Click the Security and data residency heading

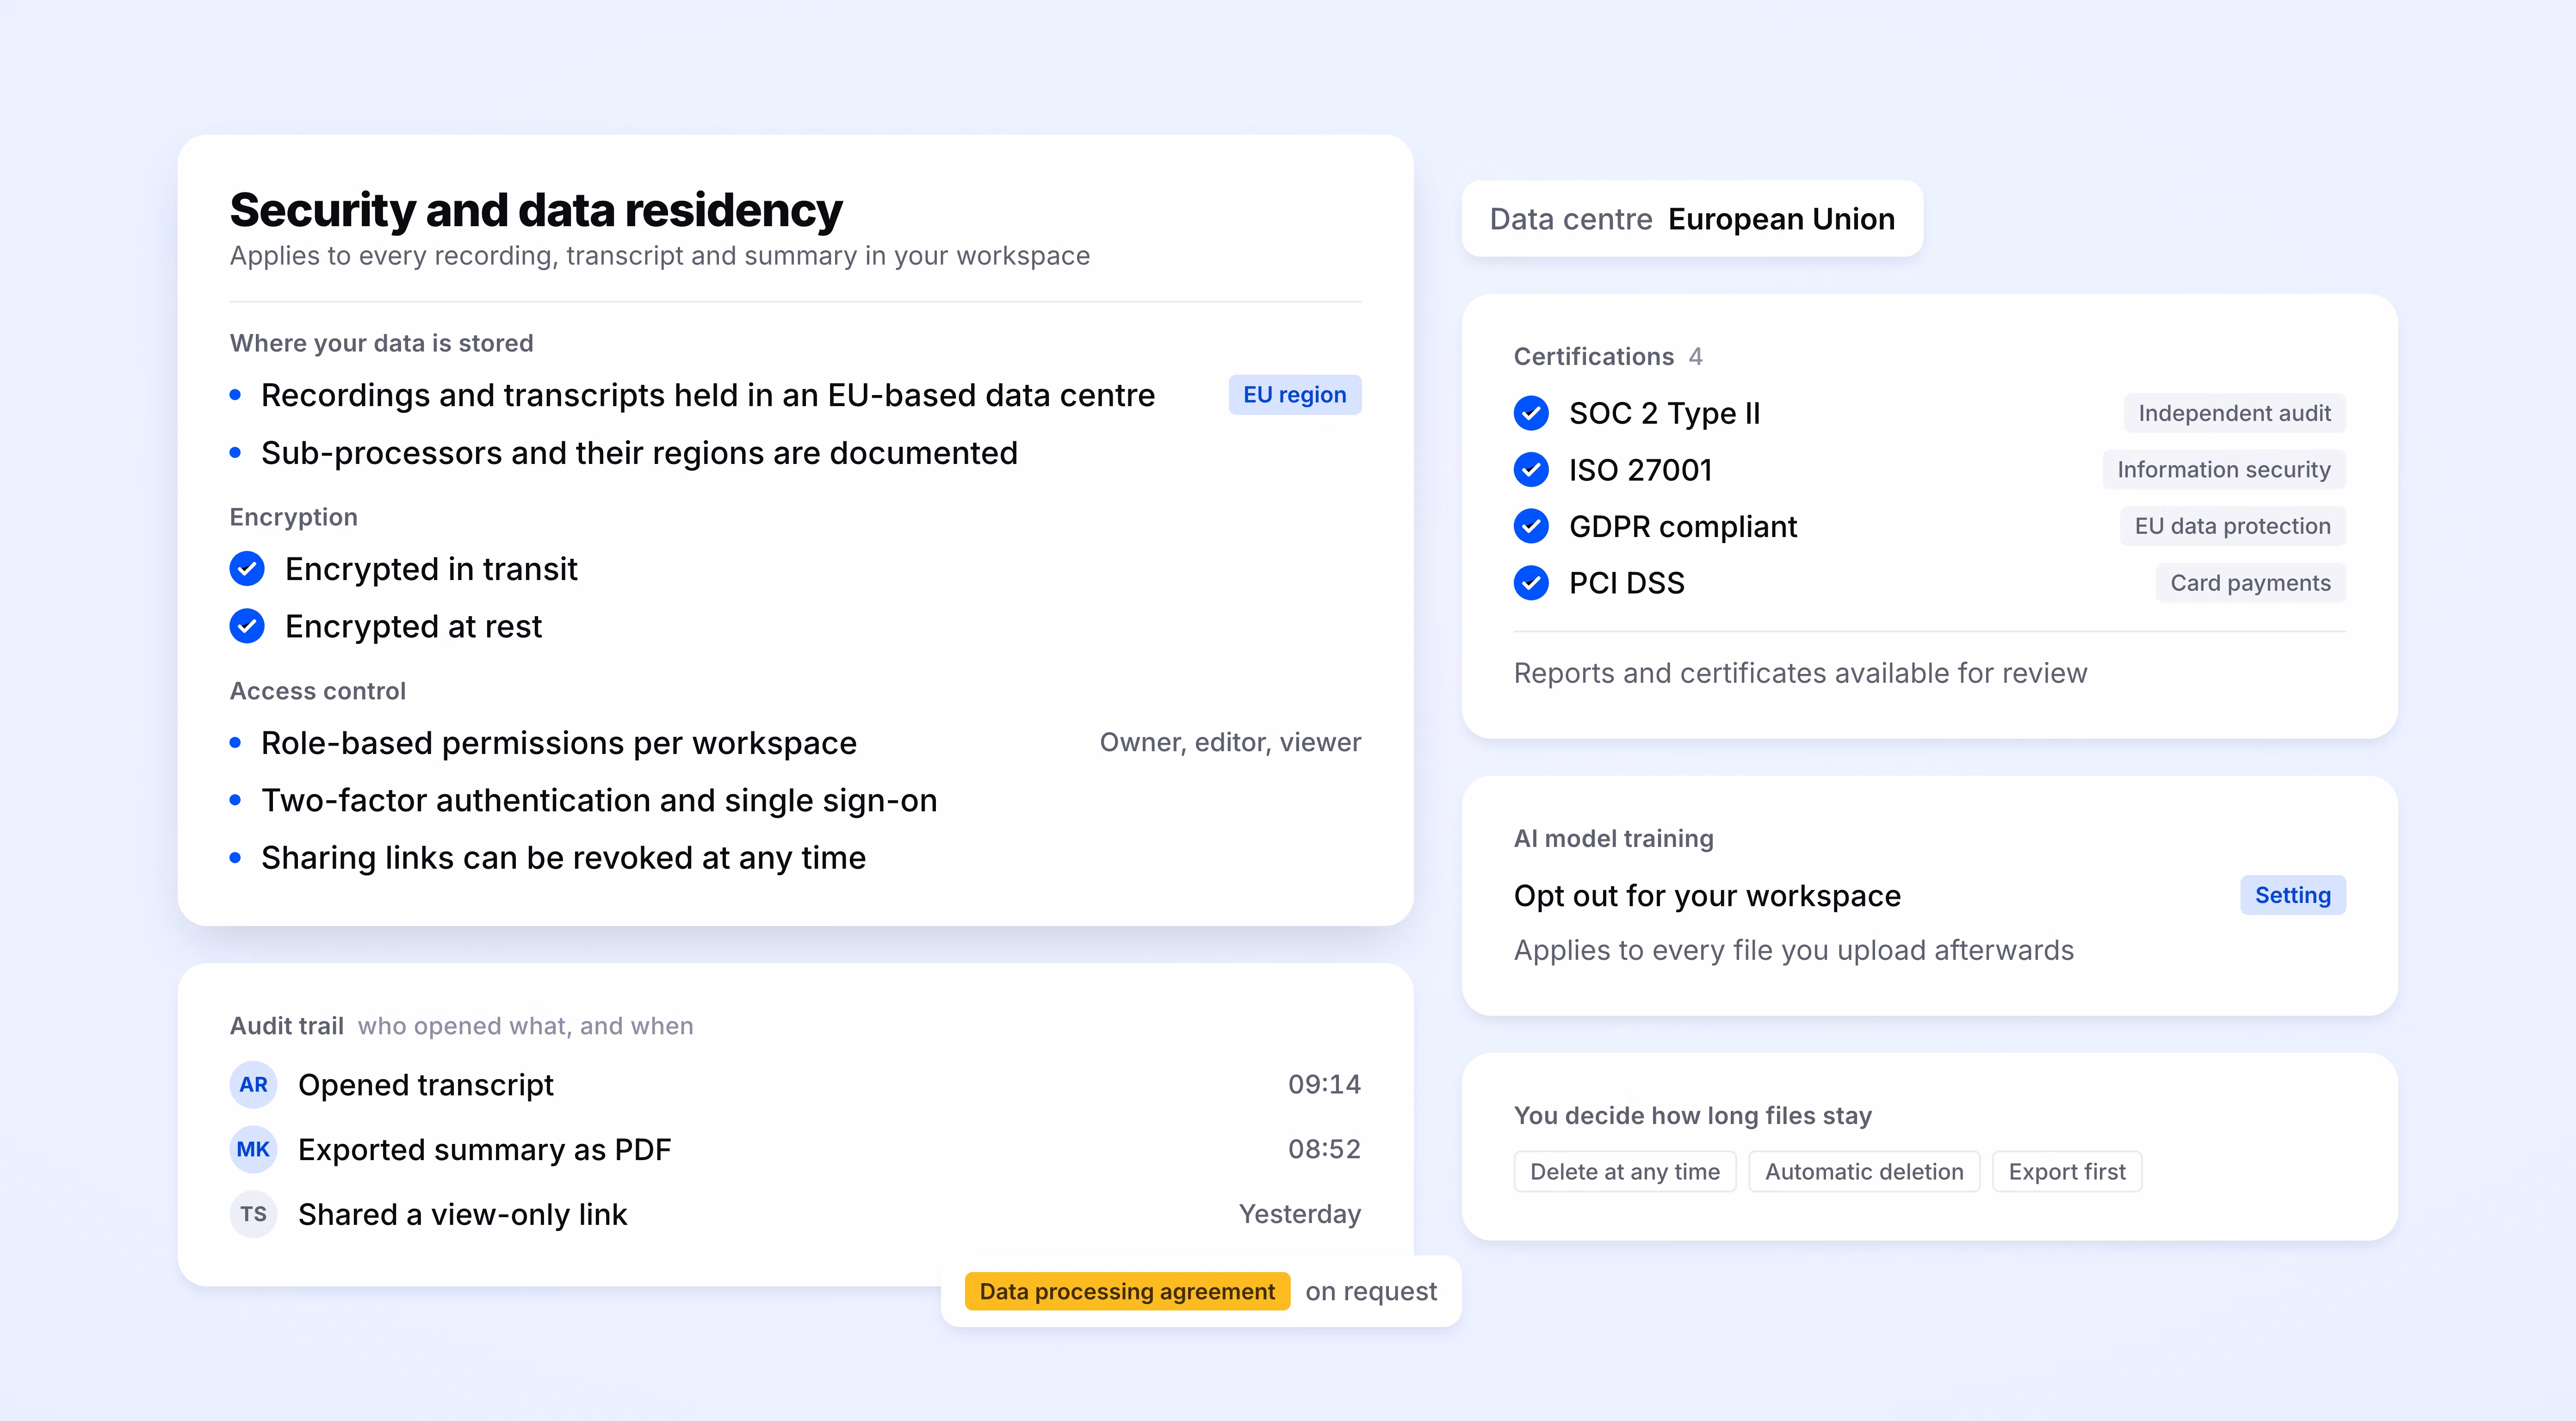536,210
